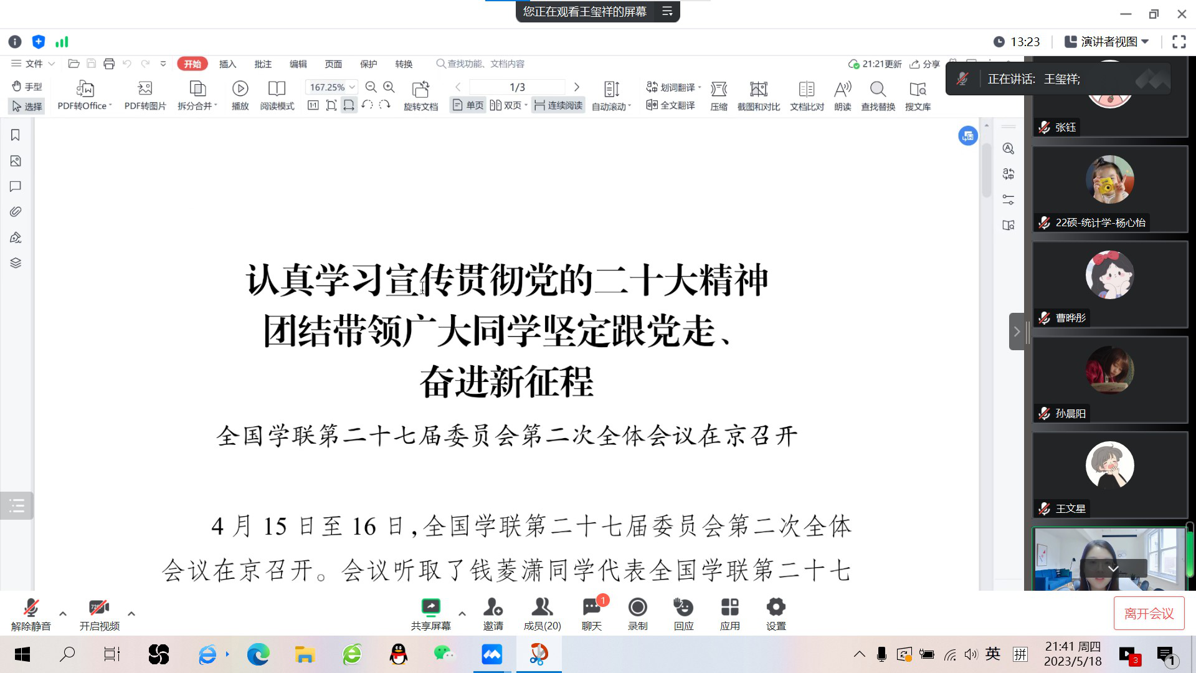The image size is (1196, 673).
Task: Open the screen viewing options menu
Action: coord(667,11)
